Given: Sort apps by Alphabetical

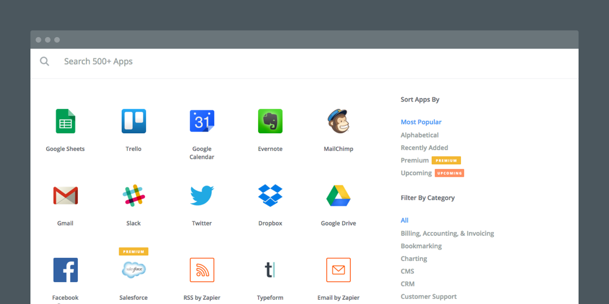Looking at the screenshot, I should [x=420, y=135].
